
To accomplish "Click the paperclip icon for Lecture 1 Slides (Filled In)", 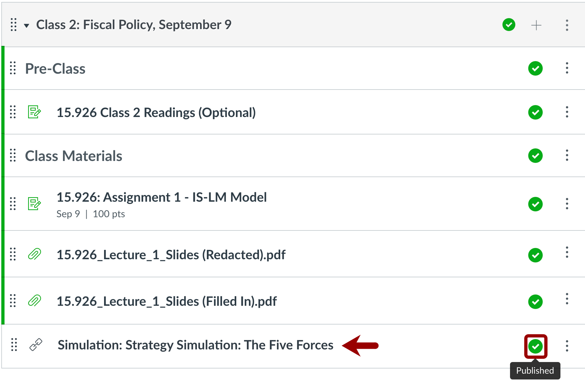I will [x=34, y=301].
